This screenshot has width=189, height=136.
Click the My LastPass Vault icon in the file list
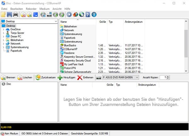point(62,64)
